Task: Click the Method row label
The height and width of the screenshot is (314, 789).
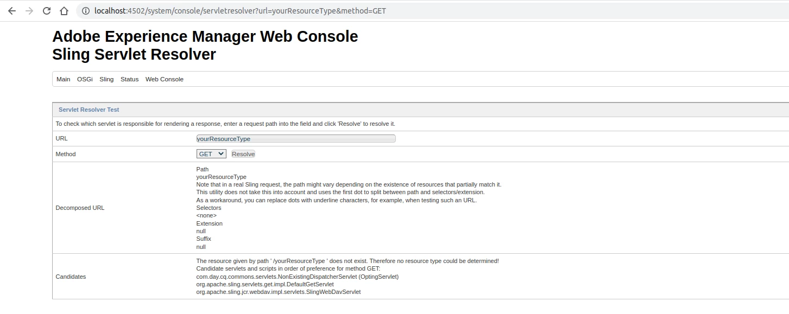Action: click(66, 154)
